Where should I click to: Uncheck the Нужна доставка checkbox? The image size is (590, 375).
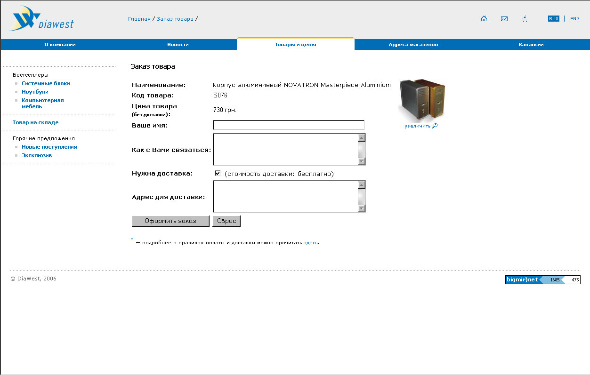(x=218, y=173)
